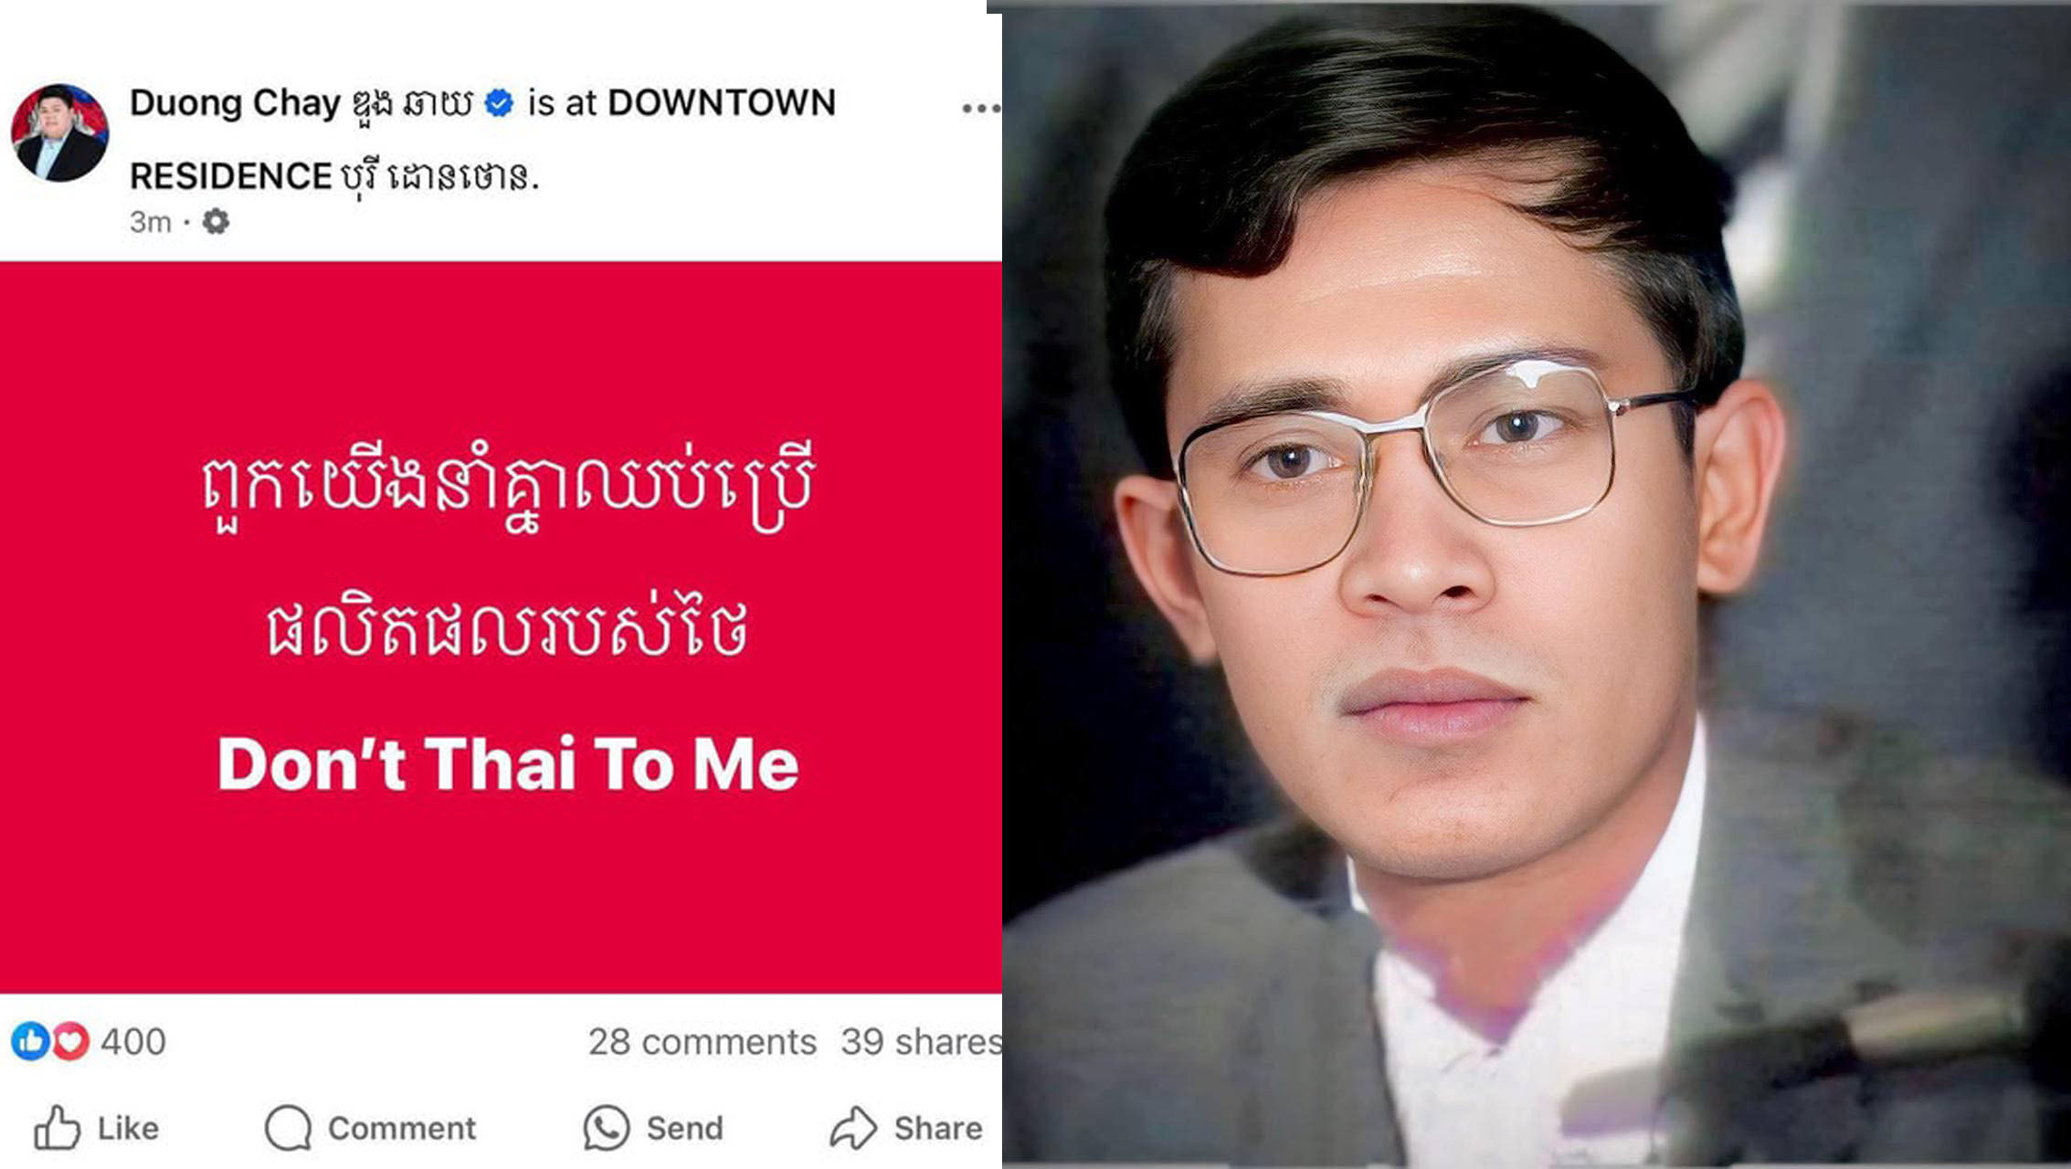Viewport: 2071px width, 1169px height.
Task: Click the Like button label
Action: click(128, 1128)
